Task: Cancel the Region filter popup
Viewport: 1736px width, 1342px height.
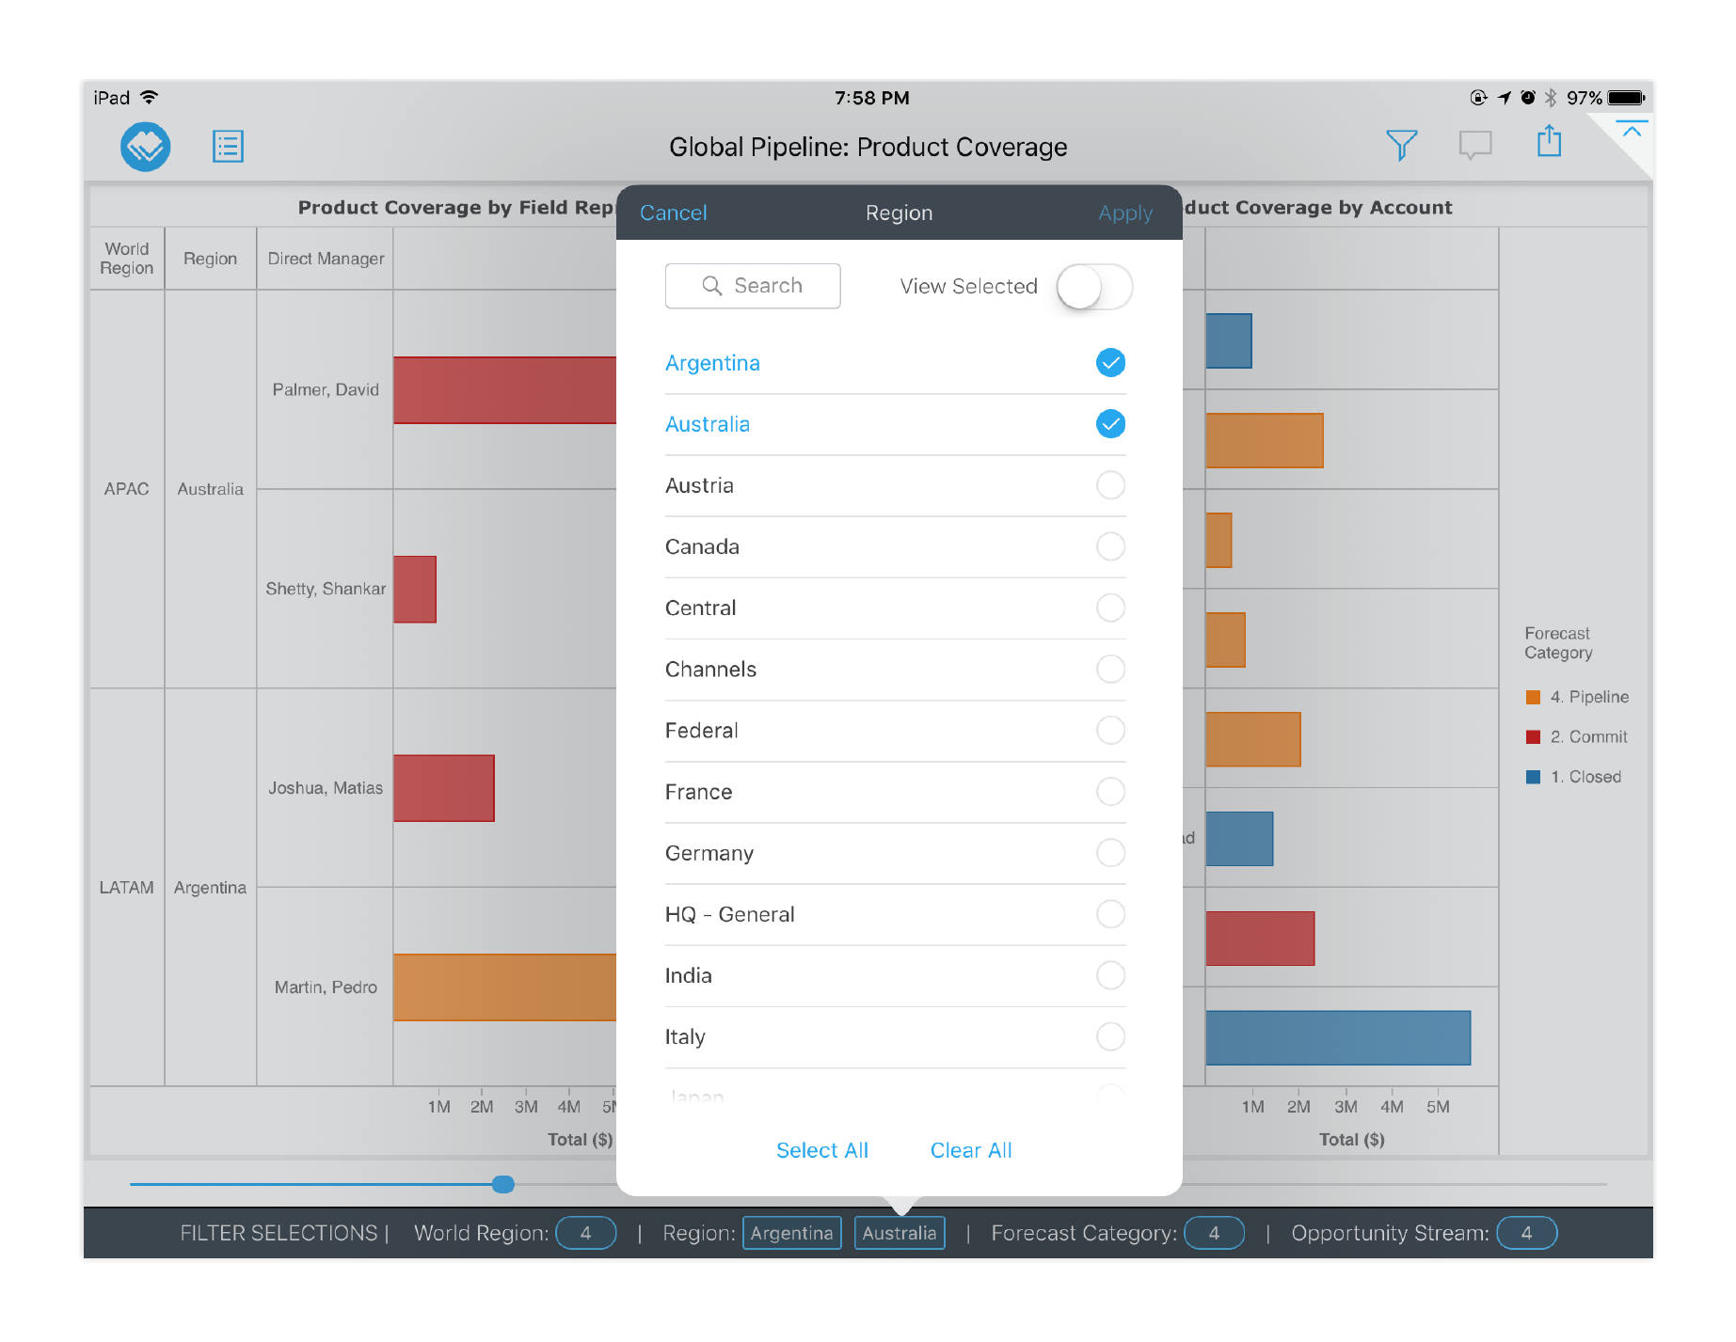Action: pyautogui.click(x=673, y=213)
